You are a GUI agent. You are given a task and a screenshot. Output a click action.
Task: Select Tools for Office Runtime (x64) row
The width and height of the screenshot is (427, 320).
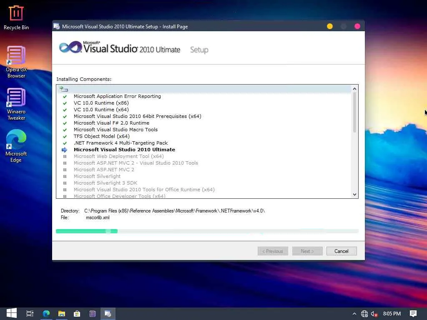(x=144, y=190)
